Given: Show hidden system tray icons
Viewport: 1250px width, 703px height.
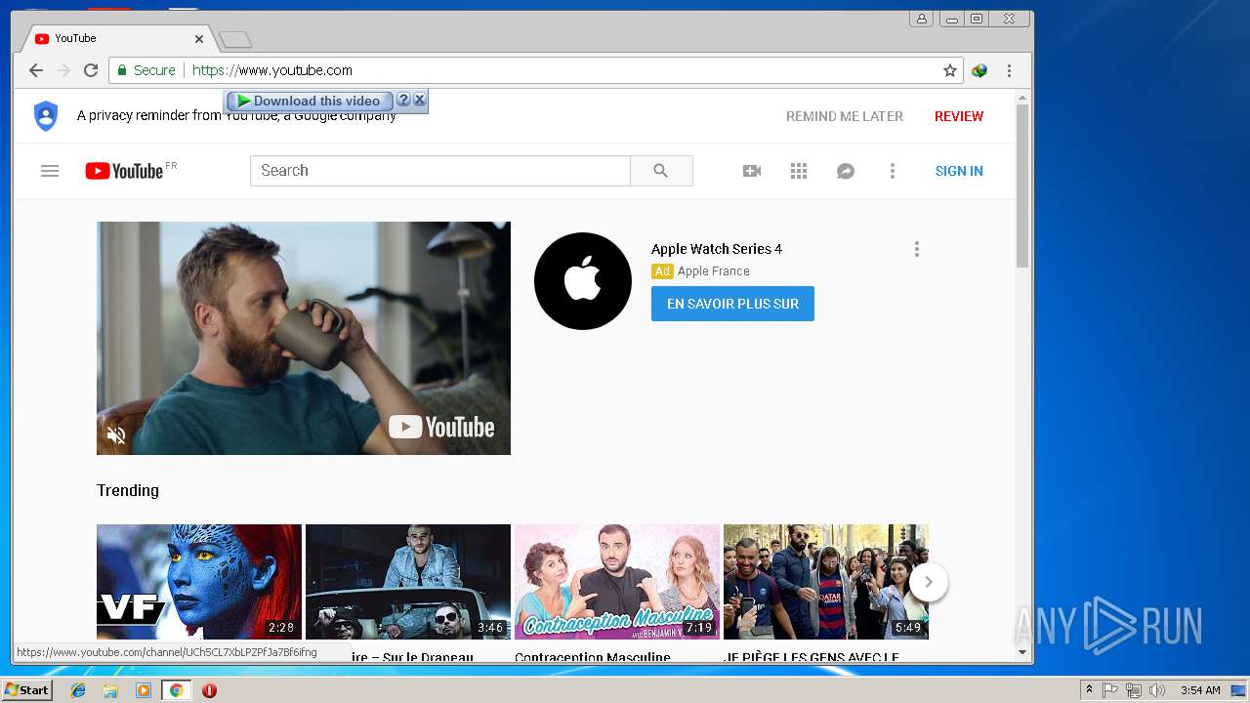Looking at the screenshot, I should tap(1089, 690).
